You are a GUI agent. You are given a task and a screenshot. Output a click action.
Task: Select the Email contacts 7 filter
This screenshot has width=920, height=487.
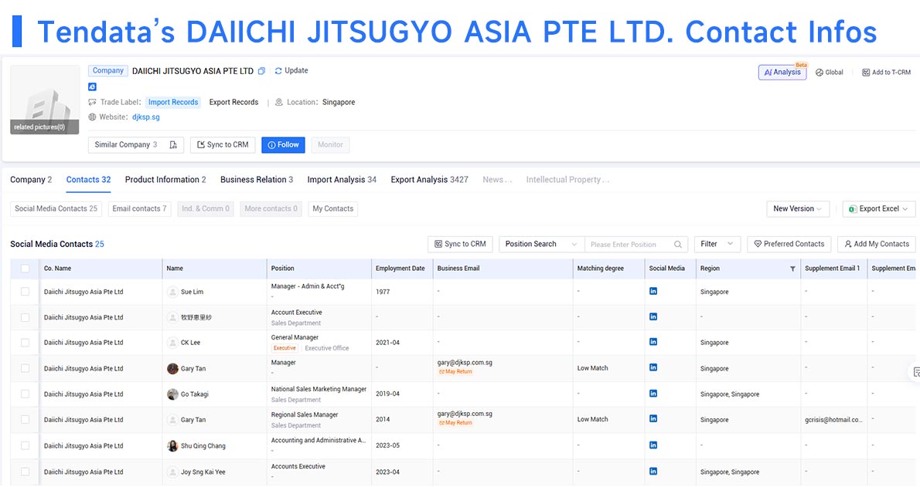(x=140, y=208)
